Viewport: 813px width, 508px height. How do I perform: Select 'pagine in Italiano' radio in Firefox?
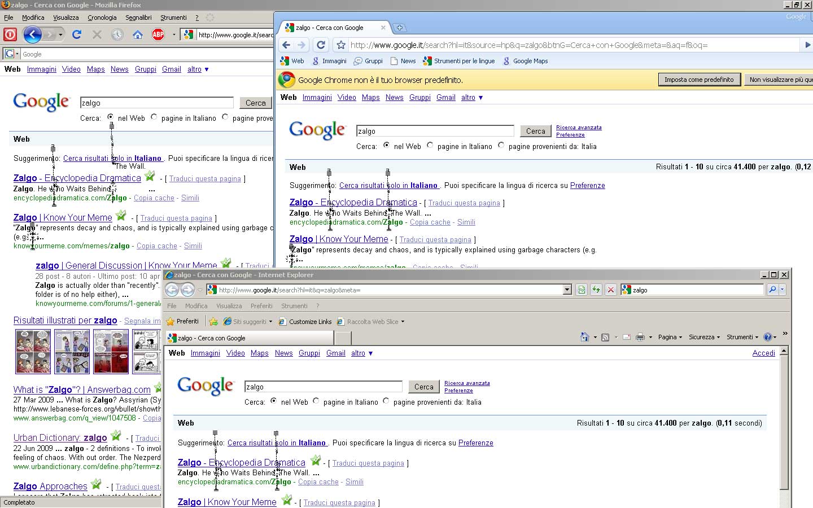point(154,117)
